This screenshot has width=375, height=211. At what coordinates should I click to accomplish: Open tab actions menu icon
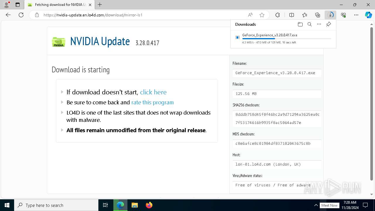click(x=18, y=5)
